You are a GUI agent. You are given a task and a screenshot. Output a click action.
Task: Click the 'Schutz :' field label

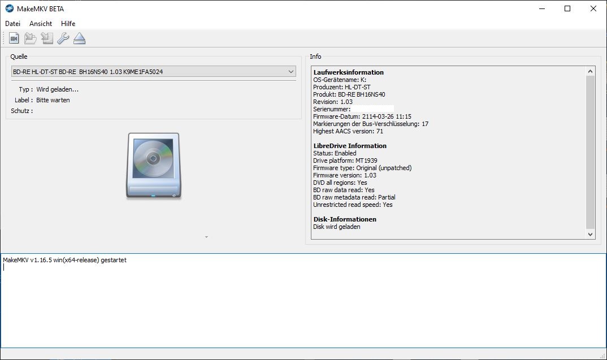21,111
